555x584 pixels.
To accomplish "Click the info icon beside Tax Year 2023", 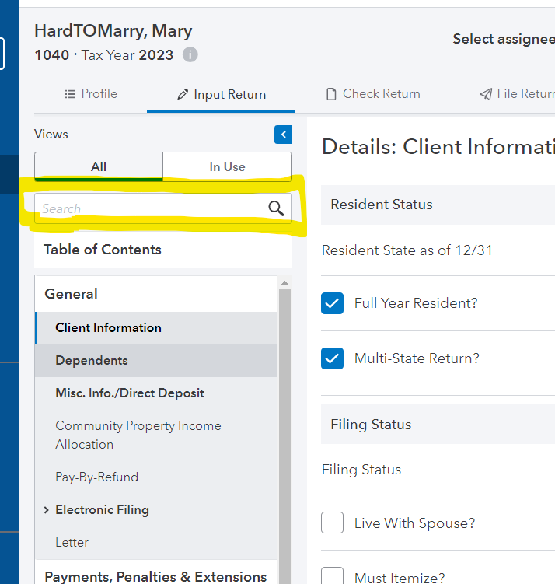I will click(x=190, y=55).
